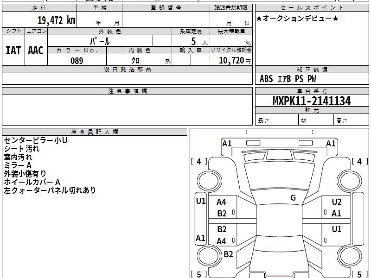Click the 譲渡書類期限 header

(x=231, y=8)
